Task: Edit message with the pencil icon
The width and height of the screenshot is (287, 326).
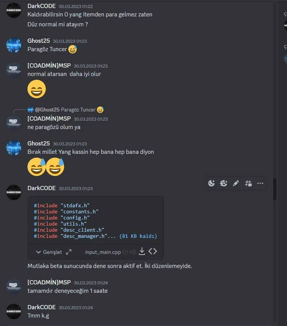Action: tap(236, 183)
